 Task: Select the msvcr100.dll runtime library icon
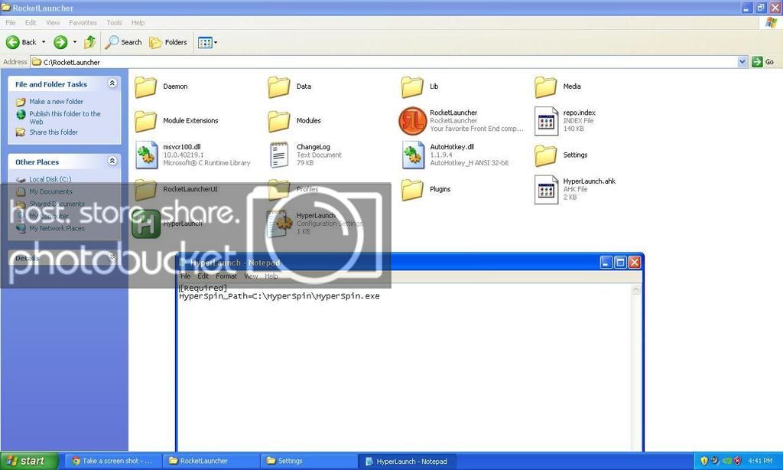pos(145,155)
